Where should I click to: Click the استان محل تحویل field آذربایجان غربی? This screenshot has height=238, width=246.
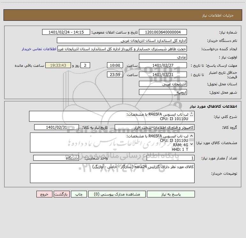163,84
